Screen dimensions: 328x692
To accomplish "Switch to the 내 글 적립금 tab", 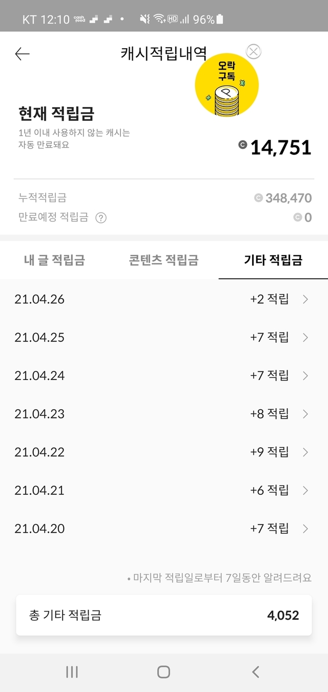I will click(54, 260).
